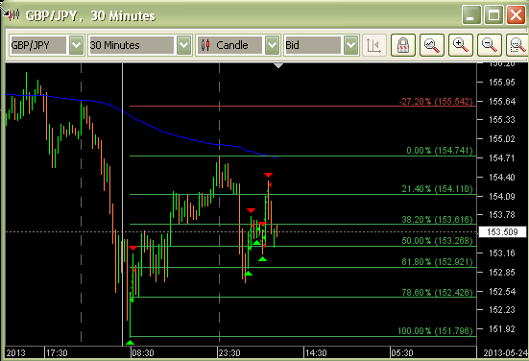Click the GBP/JPY symbol field
529x361 pixels.
[38, 45]
